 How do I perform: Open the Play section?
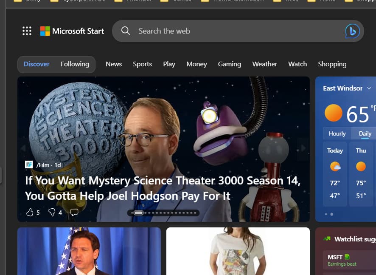pyautogui.click(x=169, y=64)
